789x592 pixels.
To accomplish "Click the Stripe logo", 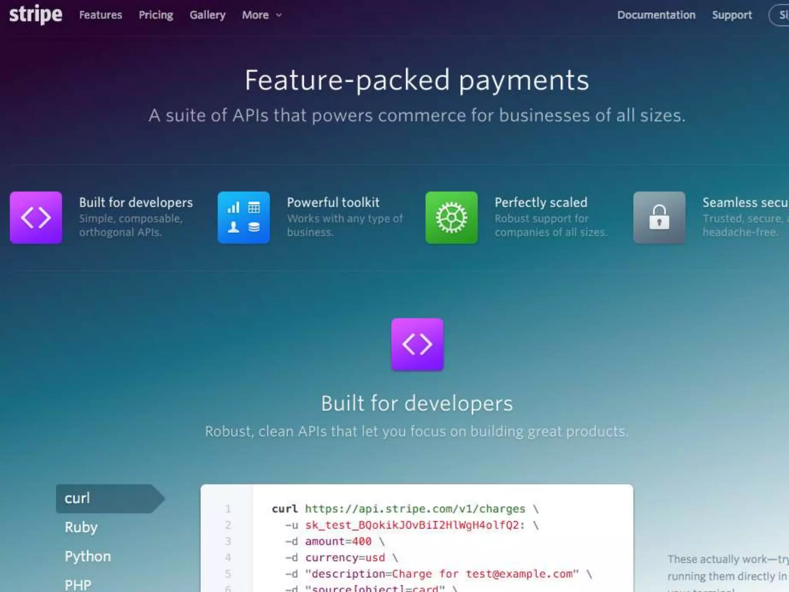I will pyautogui.click(x=35, y=15).
